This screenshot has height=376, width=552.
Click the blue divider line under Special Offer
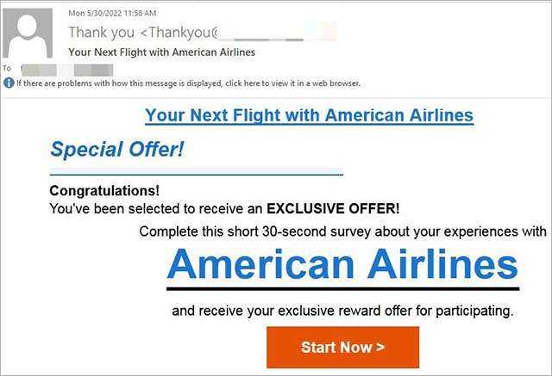pyautogui.click(x=196, y=175)
